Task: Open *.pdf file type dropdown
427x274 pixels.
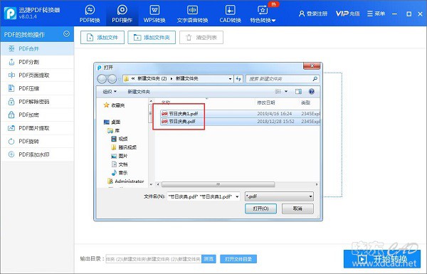Action: (x=279, y=196)
